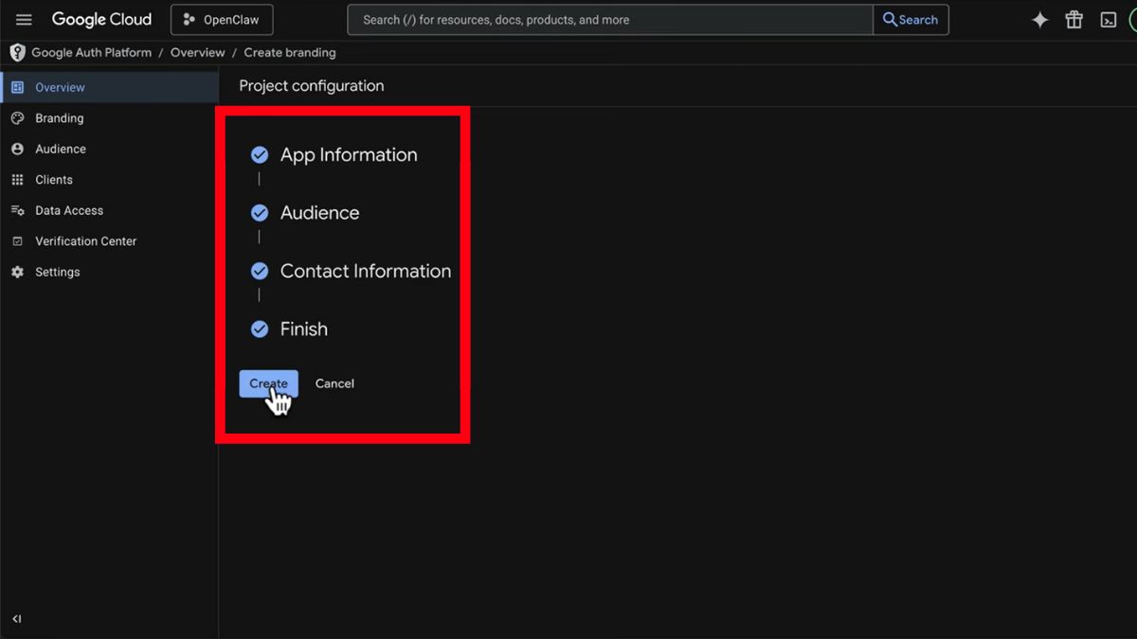Click the Gemini sparkle icon
The width and height of the screenshot is (1137, 639).
1039,20
